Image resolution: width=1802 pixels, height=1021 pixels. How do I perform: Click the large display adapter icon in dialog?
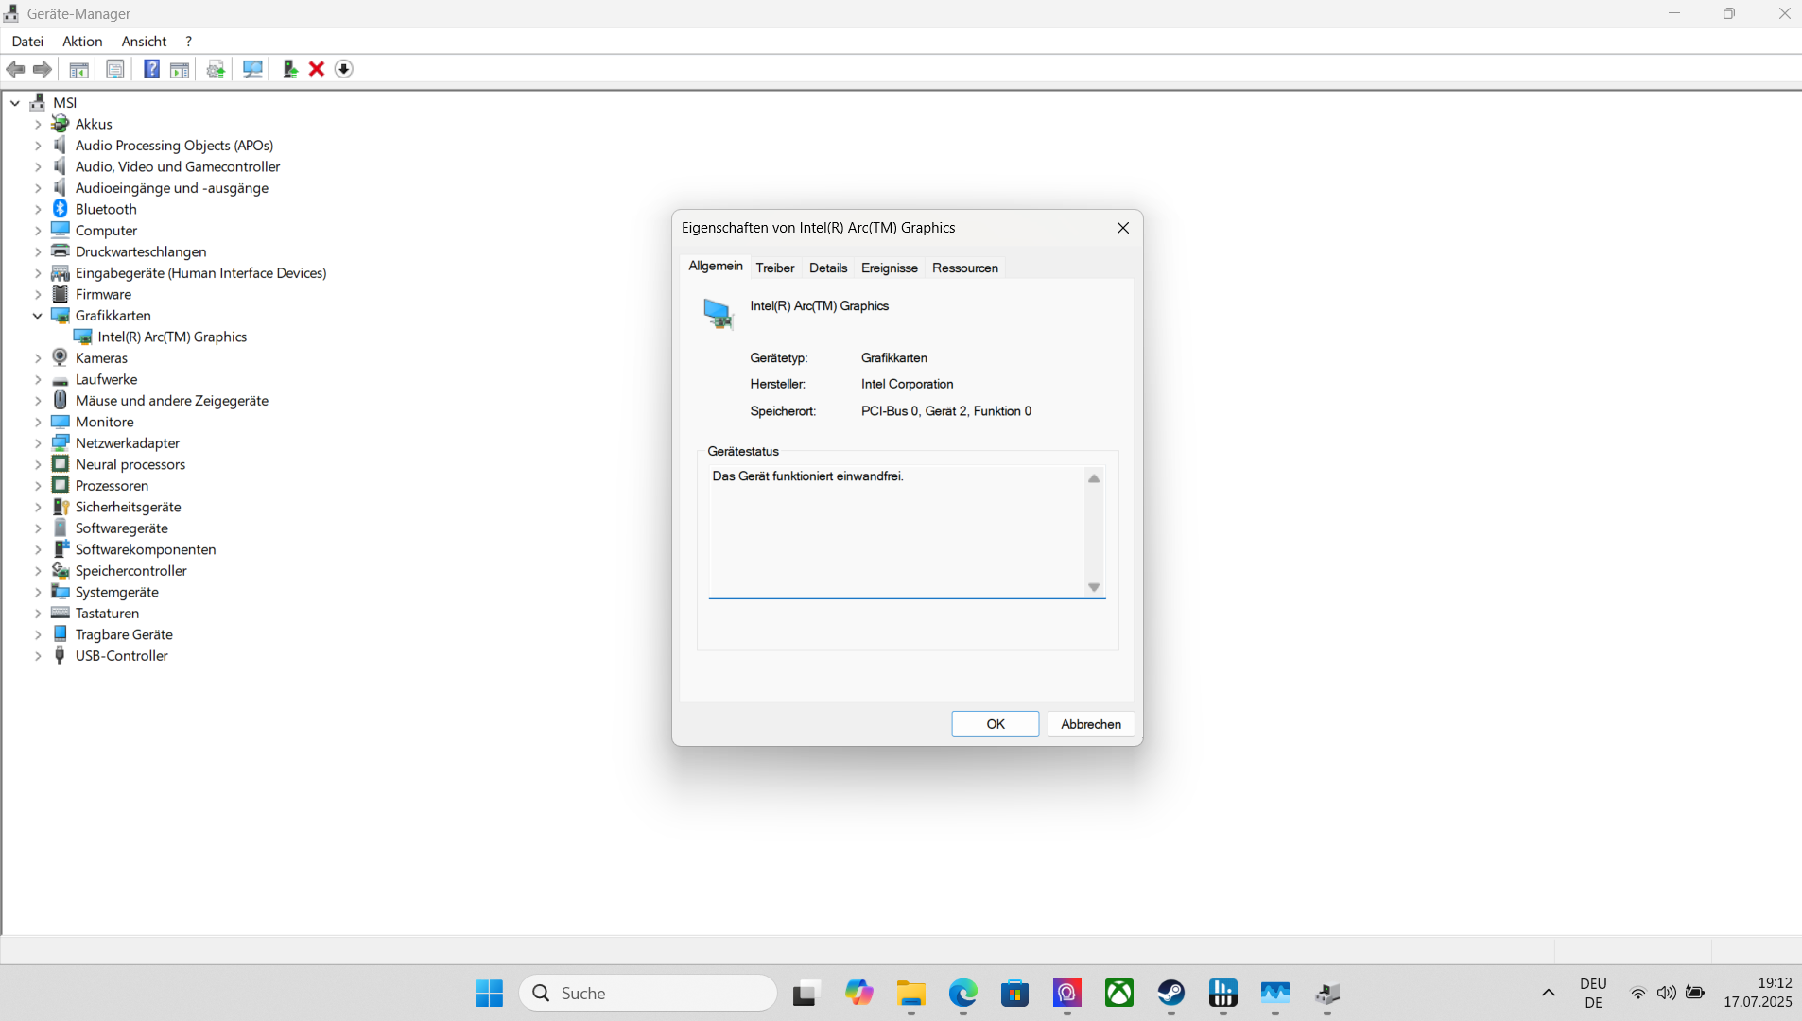pyautogui.click(x=719, y=313)
